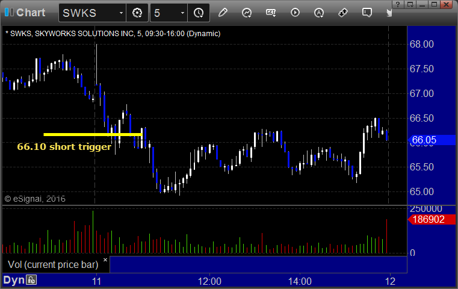This screenshot has width=458, height=289.
Task: Open the comment bubble icon
Action: pyautogui.click(x=367, y=13)
